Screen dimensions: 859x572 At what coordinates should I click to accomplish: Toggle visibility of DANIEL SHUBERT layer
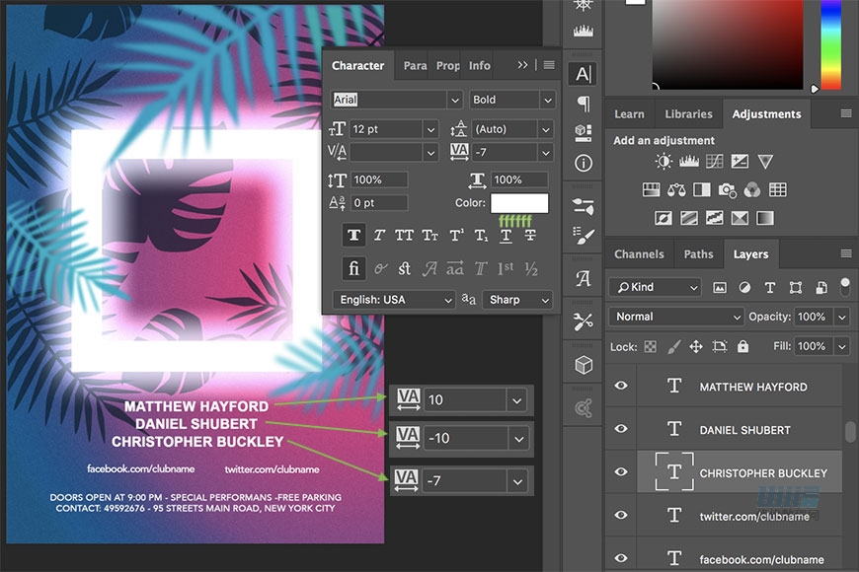(x=621, y=429)
